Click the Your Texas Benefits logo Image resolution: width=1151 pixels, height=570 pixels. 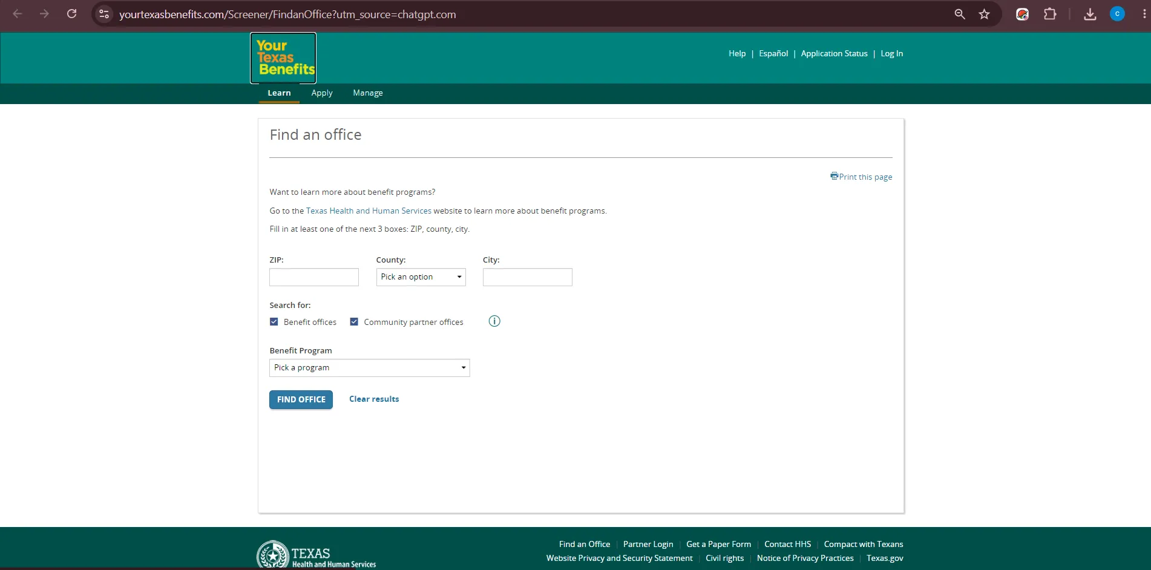click(x=283, y=58)
